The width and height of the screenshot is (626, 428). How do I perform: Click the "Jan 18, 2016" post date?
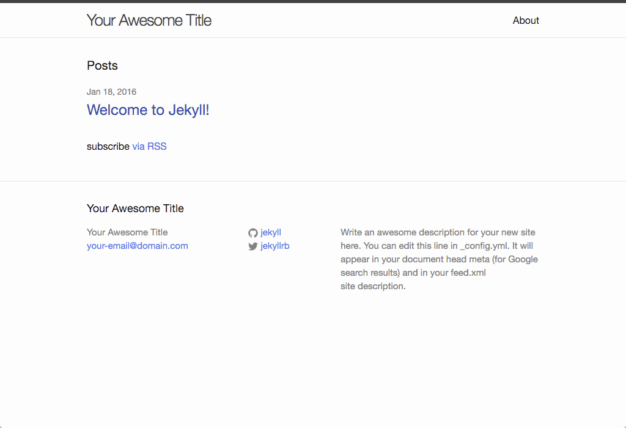pos(111,92)
